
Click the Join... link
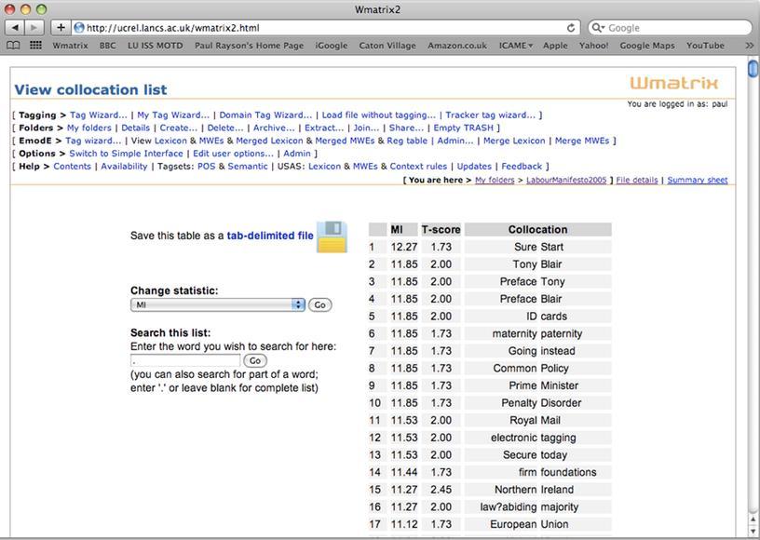click(x=366, y=128)
